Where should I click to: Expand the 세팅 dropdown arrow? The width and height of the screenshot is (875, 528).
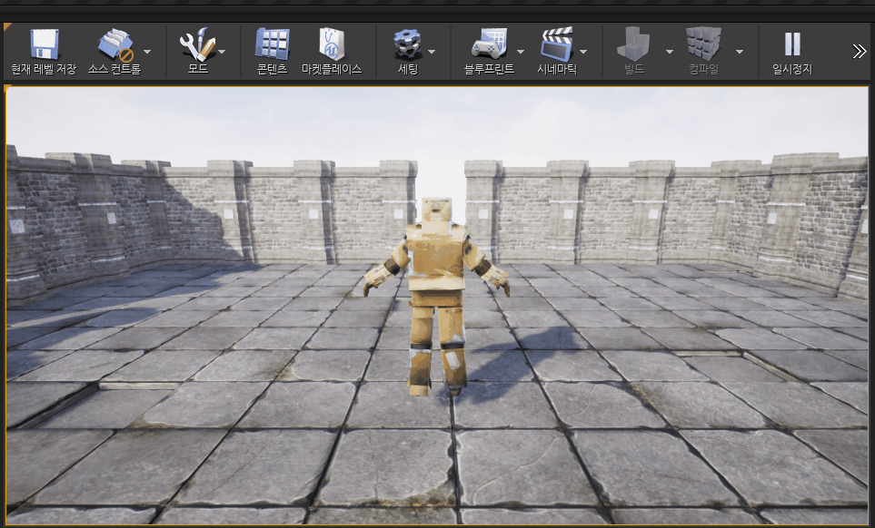pyautogui.click(x=432, y=51)
